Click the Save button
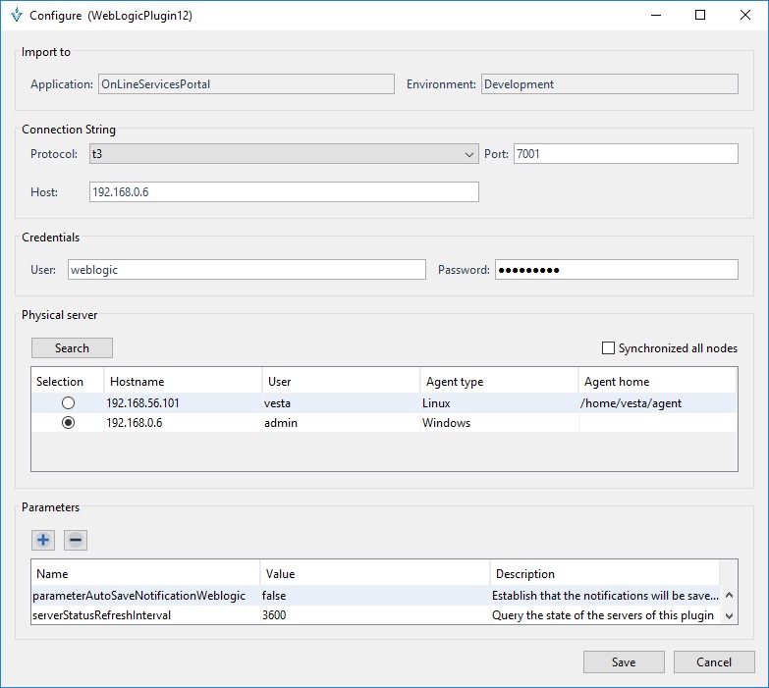The width and height of the screenshot is (769, 688). [624, 662]
